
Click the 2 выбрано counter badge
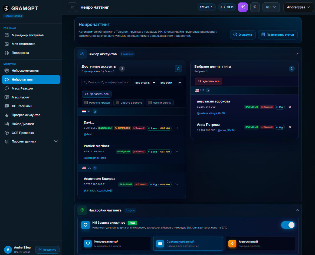(x=127, y=54)
